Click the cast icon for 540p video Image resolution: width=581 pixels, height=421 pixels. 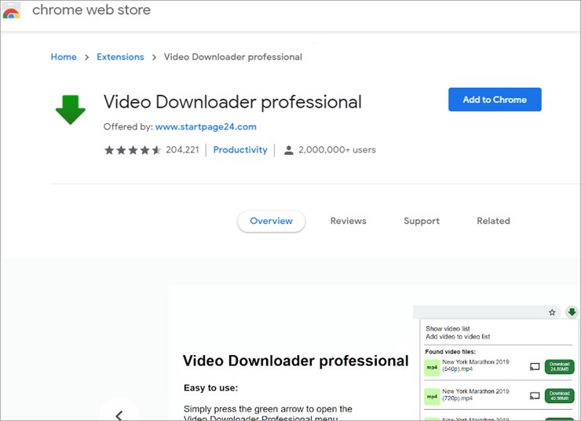(x=535, y=367)
